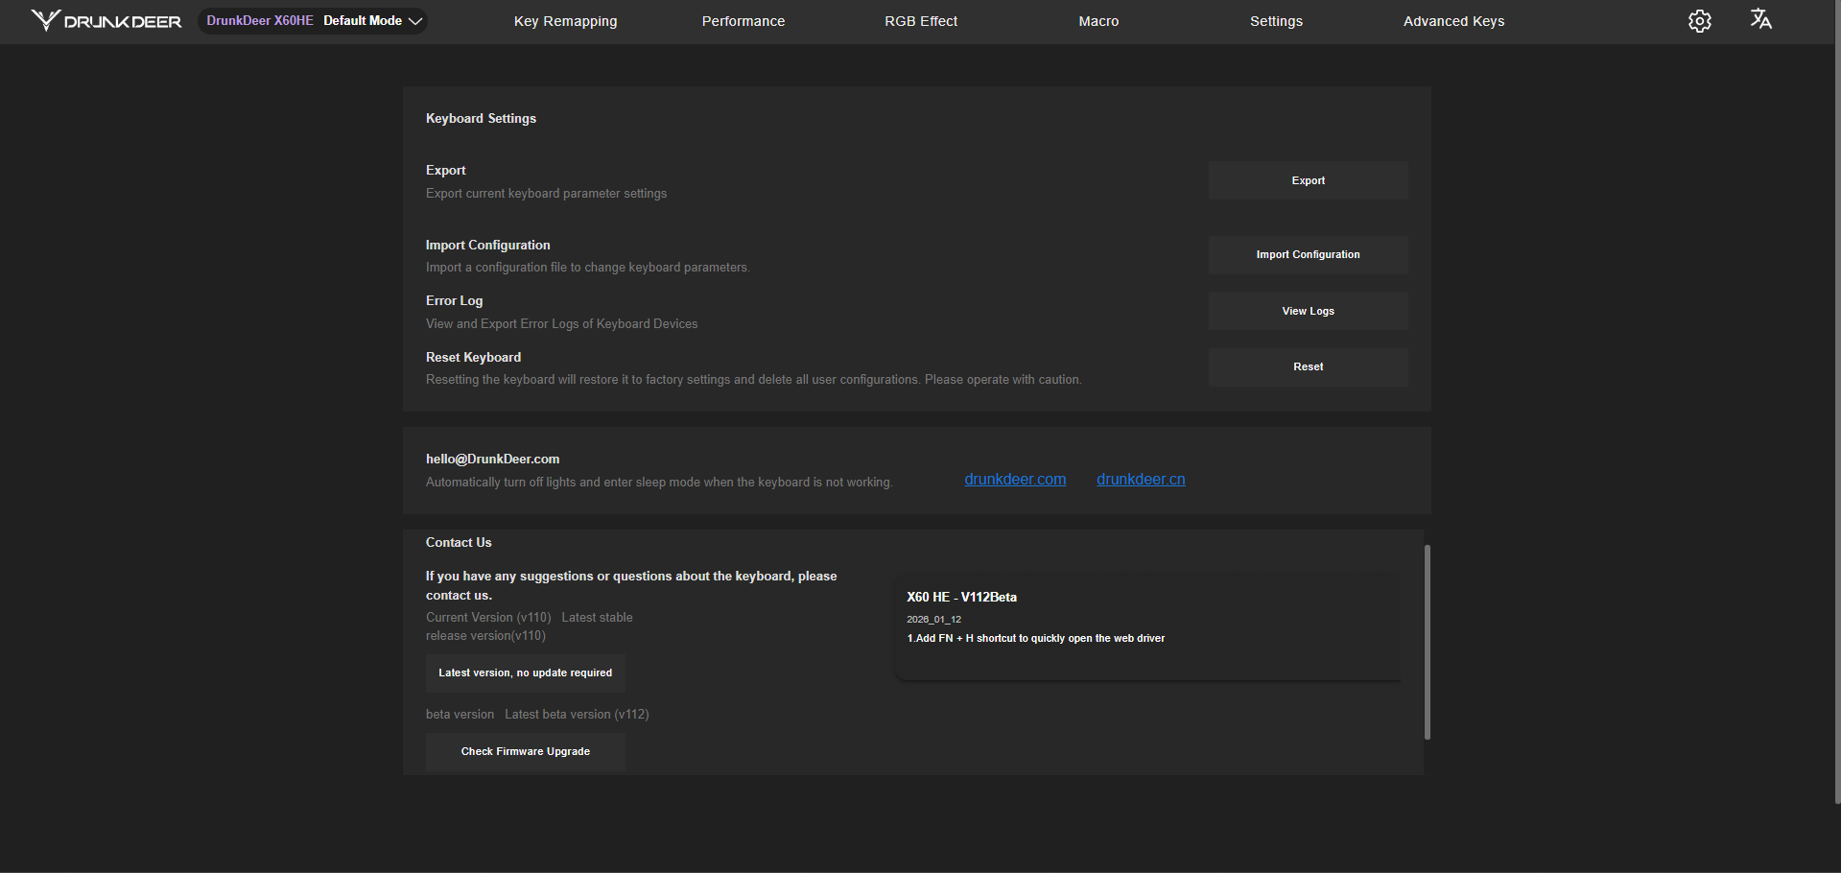The height and width of the screenshot is (873, 1841).
Task: Open the language translation icon
Action: click(x=1760, y=20)
